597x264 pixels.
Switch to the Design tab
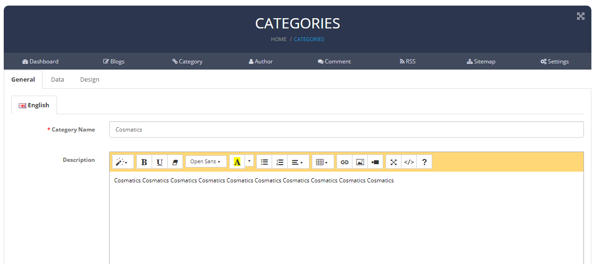pyautogui.click(x=90, y=79)
